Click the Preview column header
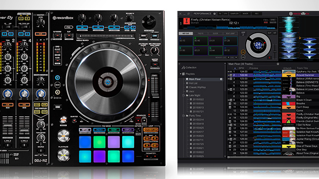319x179 pixels. (254, 68)
